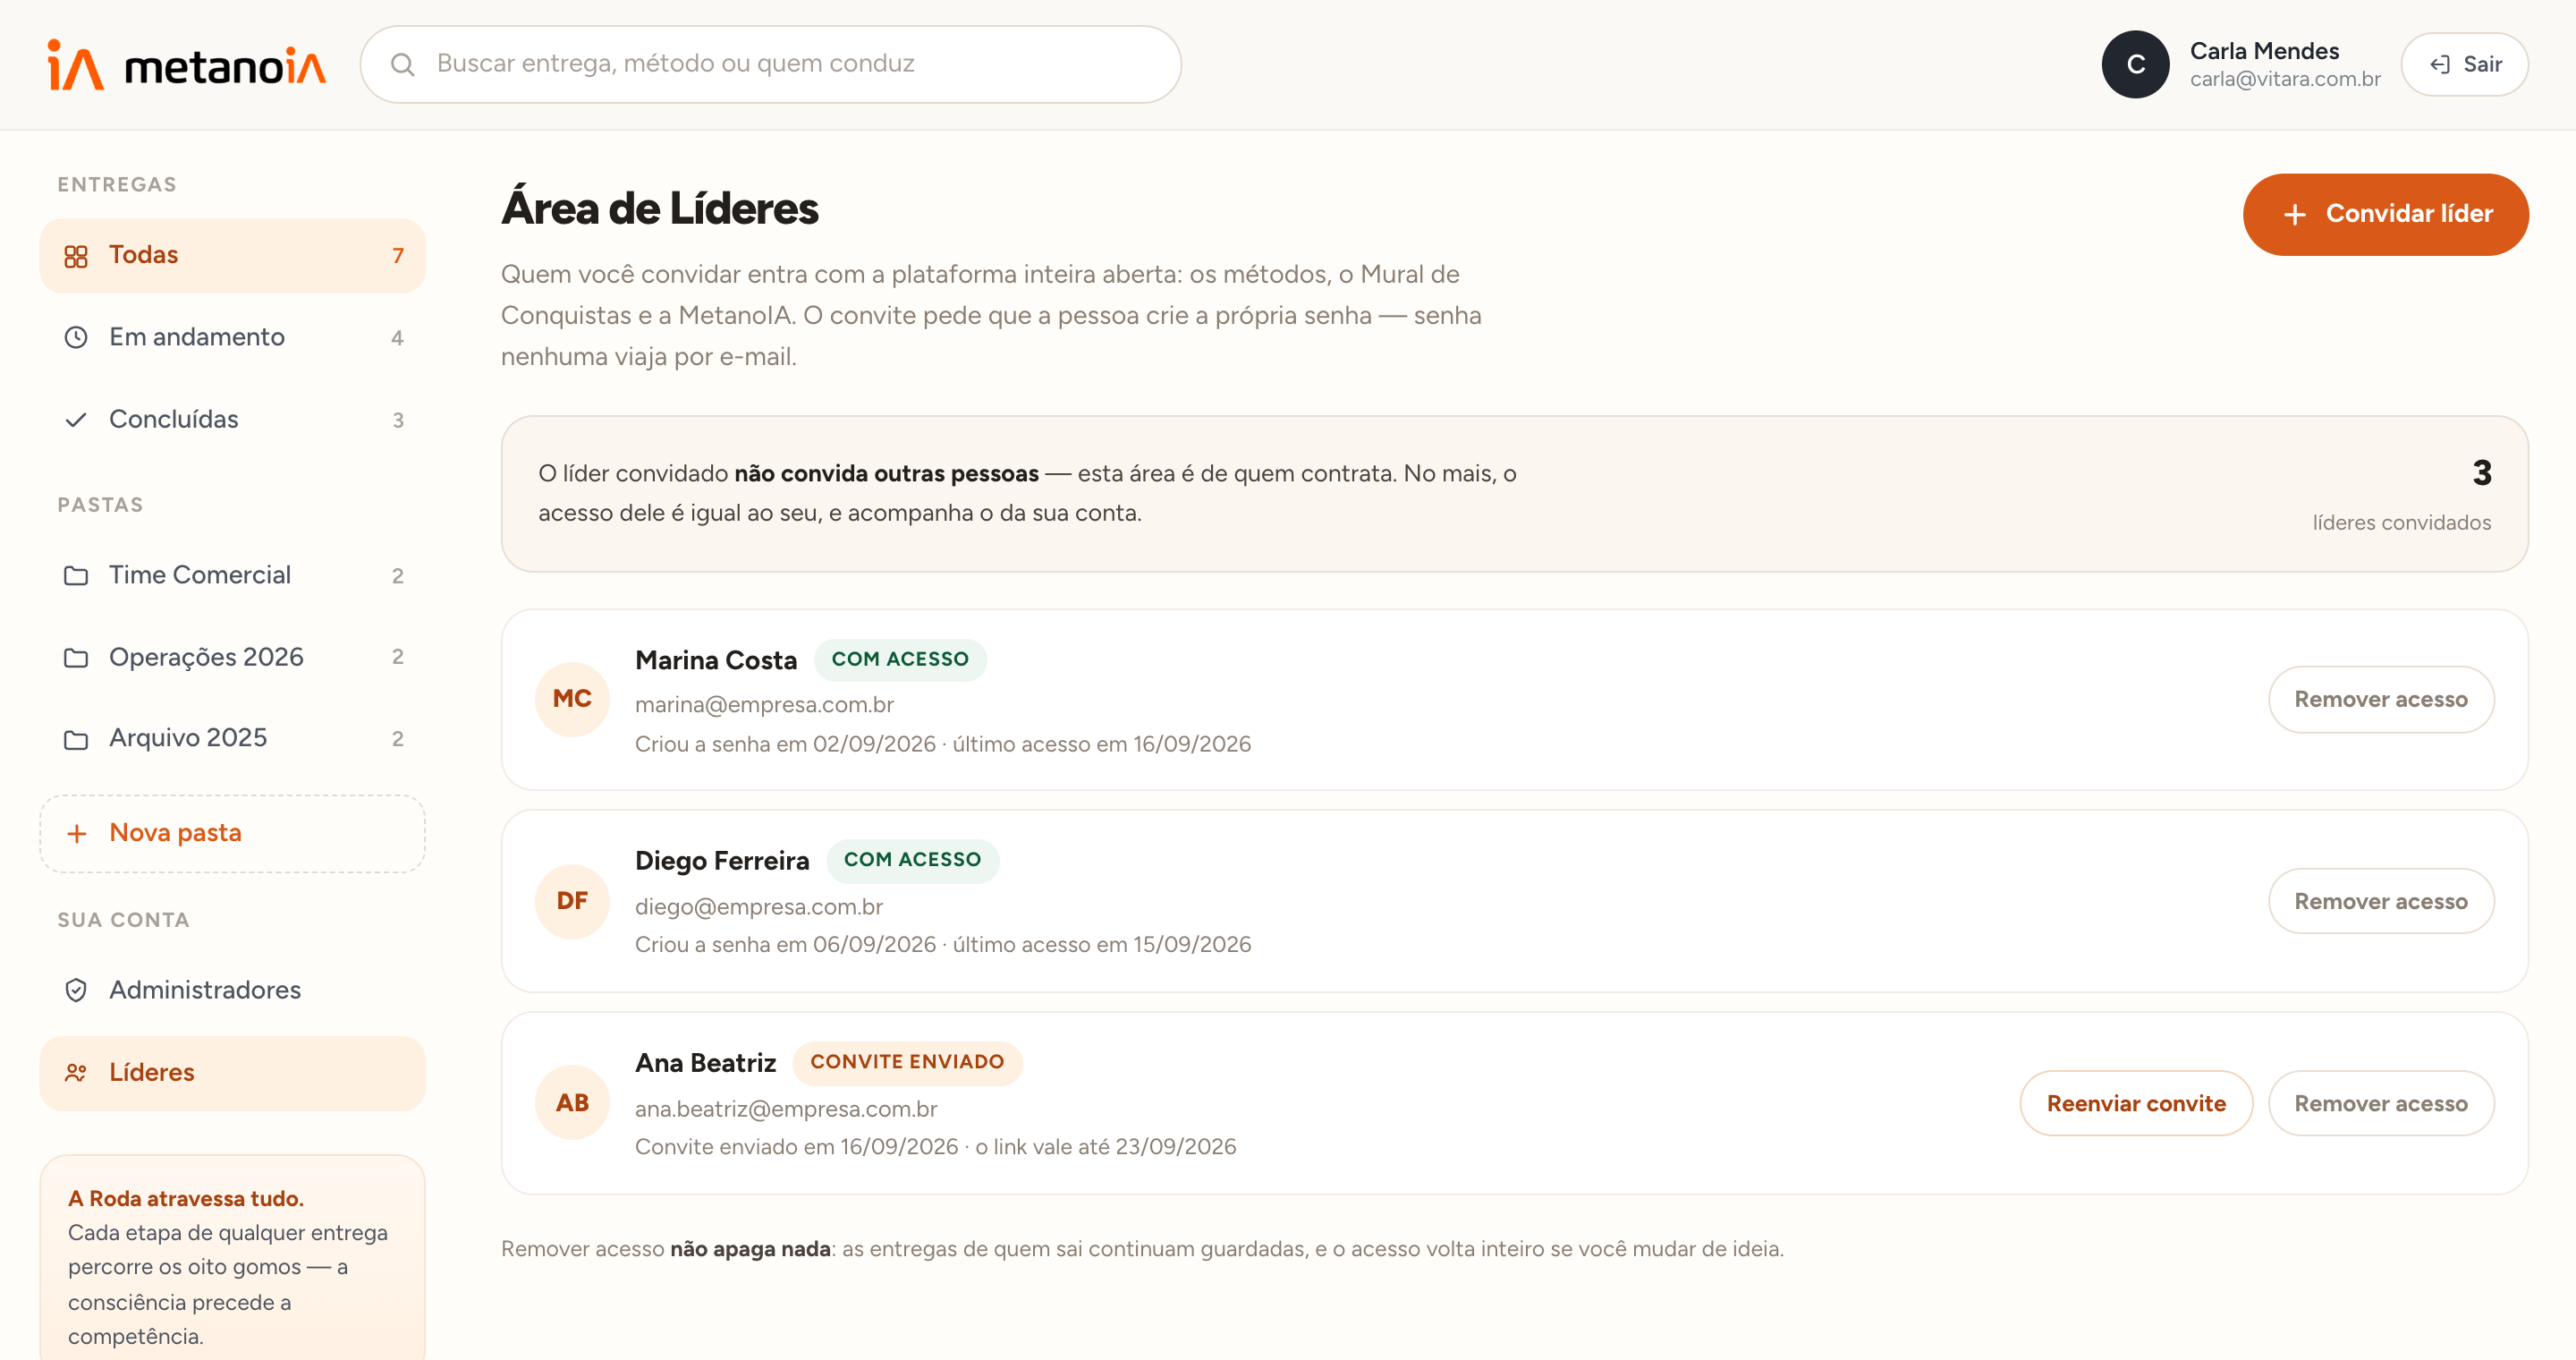This screenshot has width=2576, height=1360.
Task: Log out with the Sair button
Action: 2465,65
